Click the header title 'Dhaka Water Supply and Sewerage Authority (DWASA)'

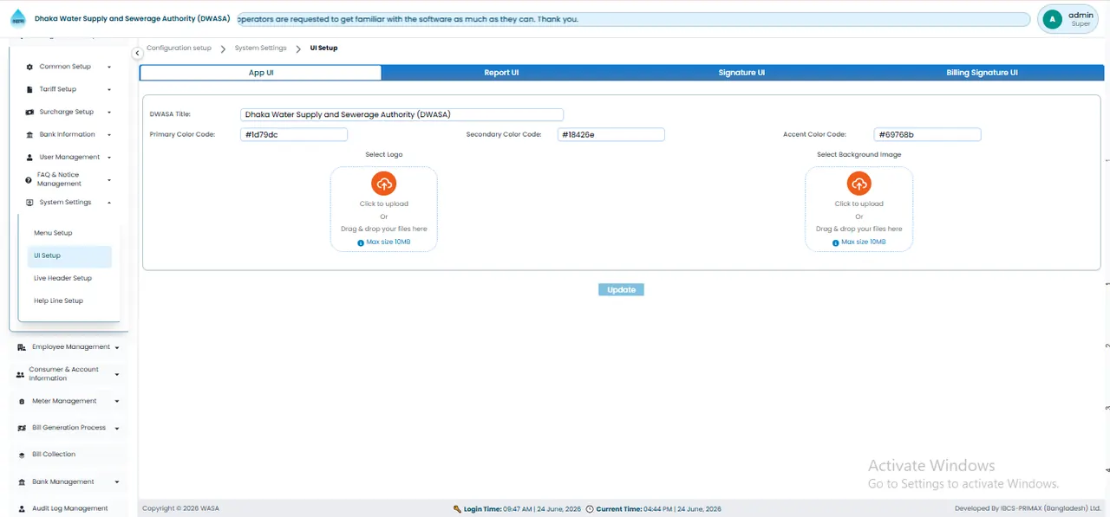tap(132, 19)
